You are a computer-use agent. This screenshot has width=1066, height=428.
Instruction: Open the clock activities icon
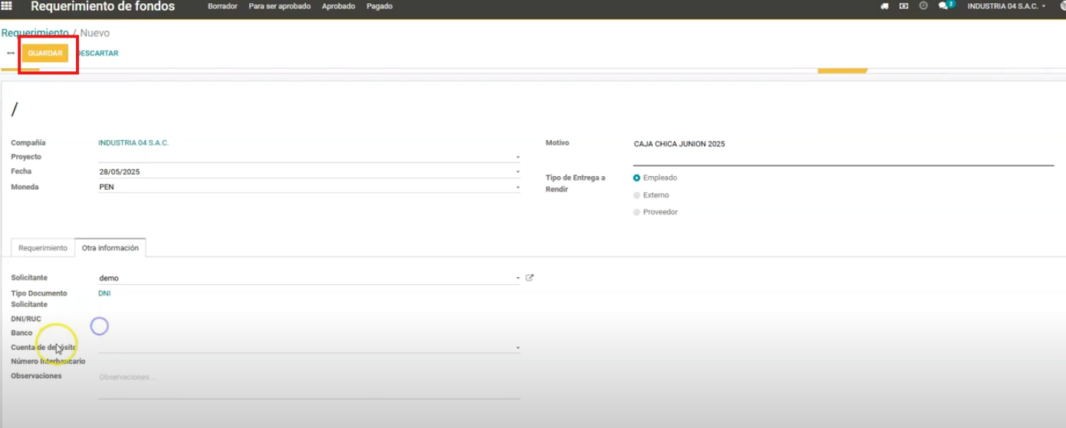click(923, 6)
